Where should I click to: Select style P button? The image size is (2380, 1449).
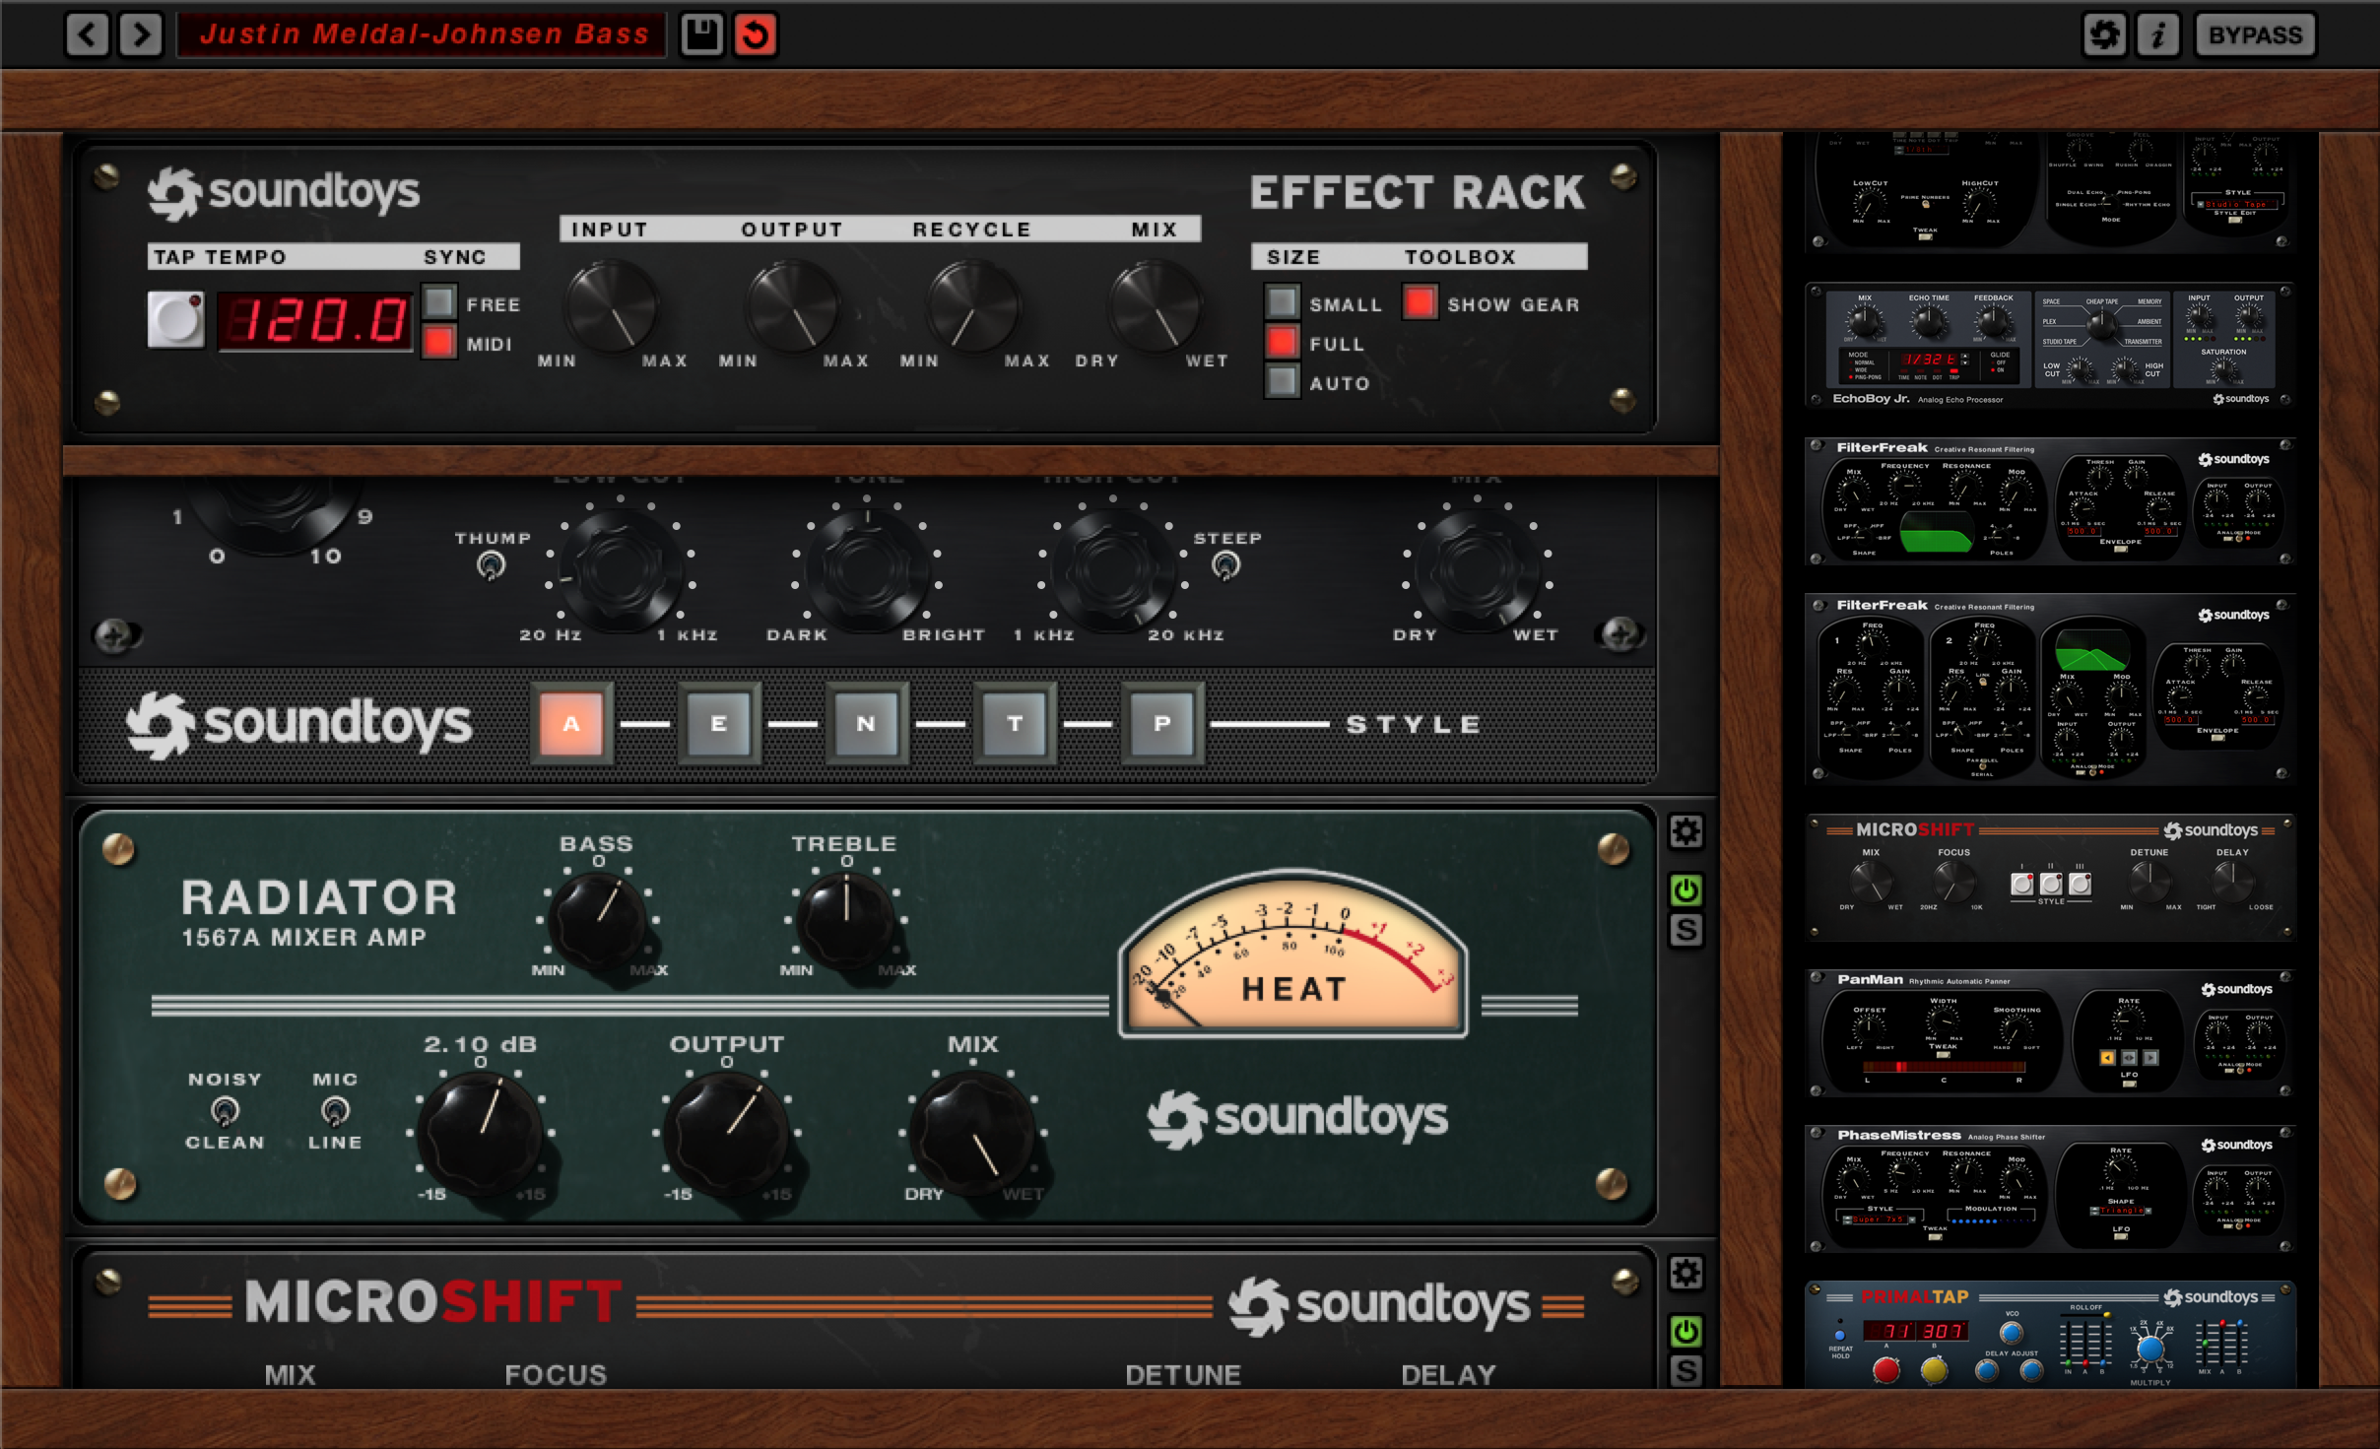(1162, 724)
